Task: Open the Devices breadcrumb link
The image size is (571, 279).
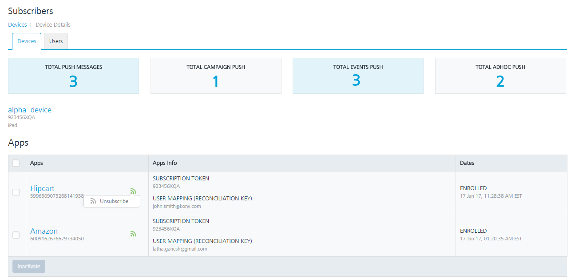Action: pyautogui.click(x=17, y=25)
